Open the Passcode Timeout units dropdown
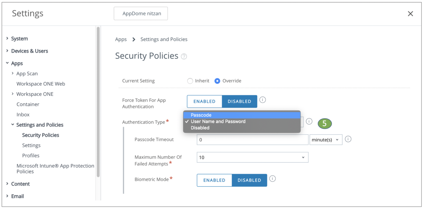425x211 pixels. [326, 139]
